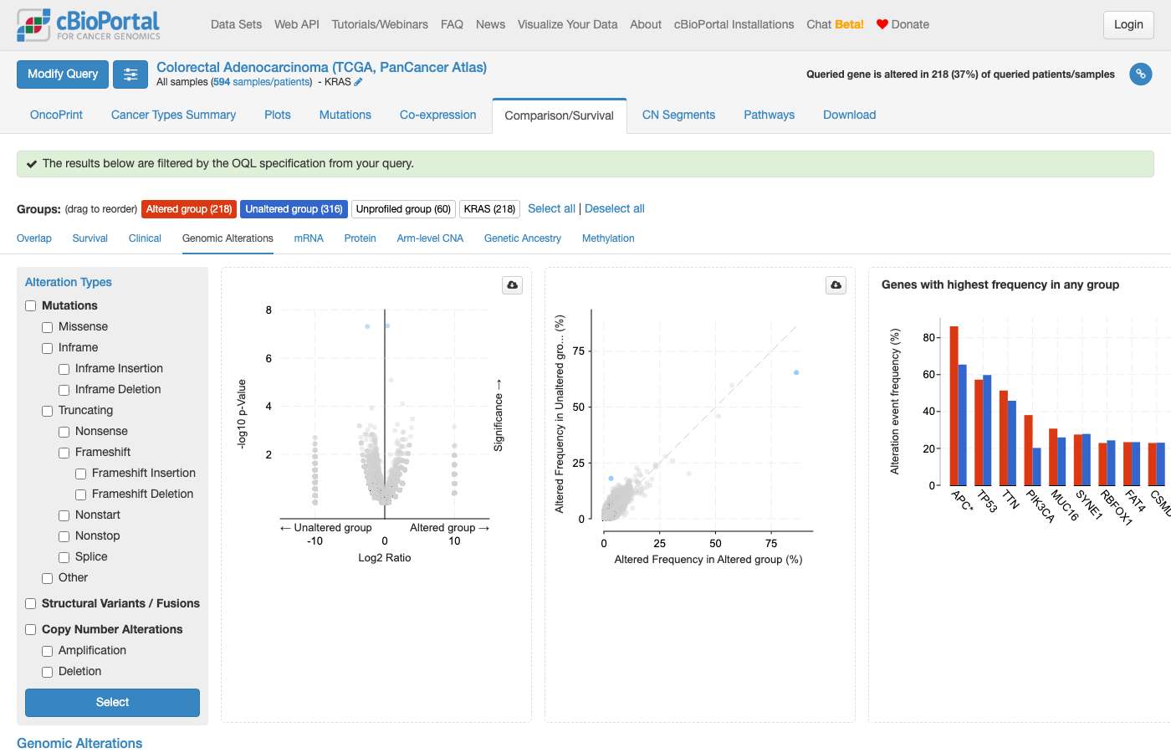The height and width of the screenshot is (753, 1171).
Task: Click the Login button
Action: [1128, 25]
